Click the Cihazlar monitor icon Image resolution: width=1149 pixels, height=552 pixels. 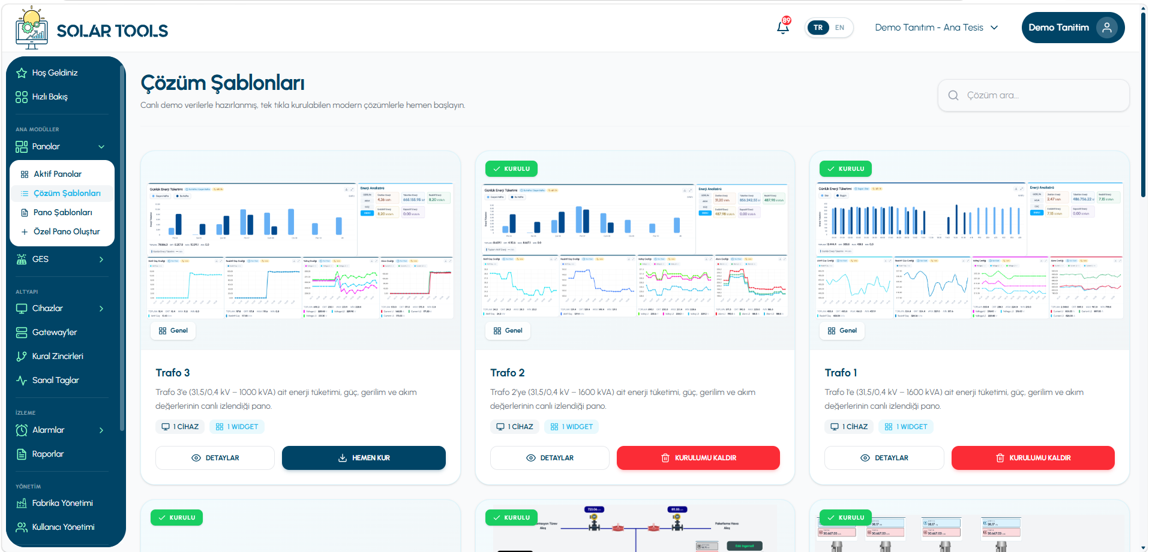(22, 309)
